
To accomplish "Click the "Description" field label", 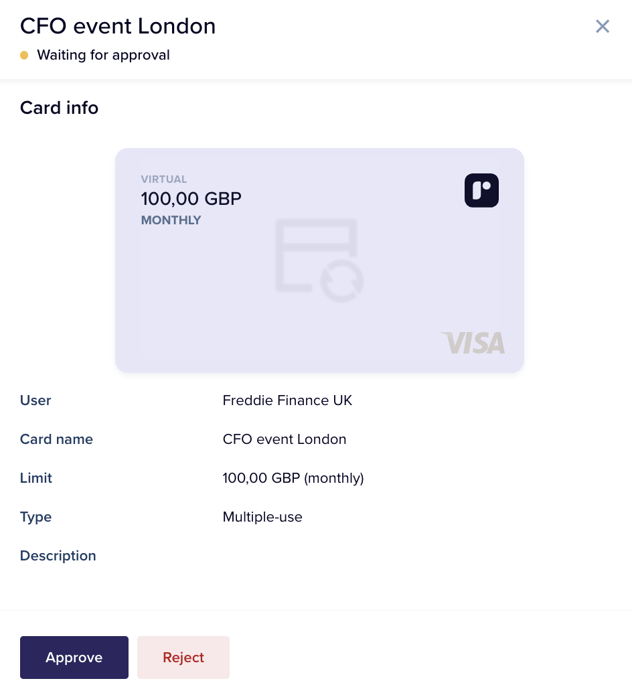I will 58,556.
